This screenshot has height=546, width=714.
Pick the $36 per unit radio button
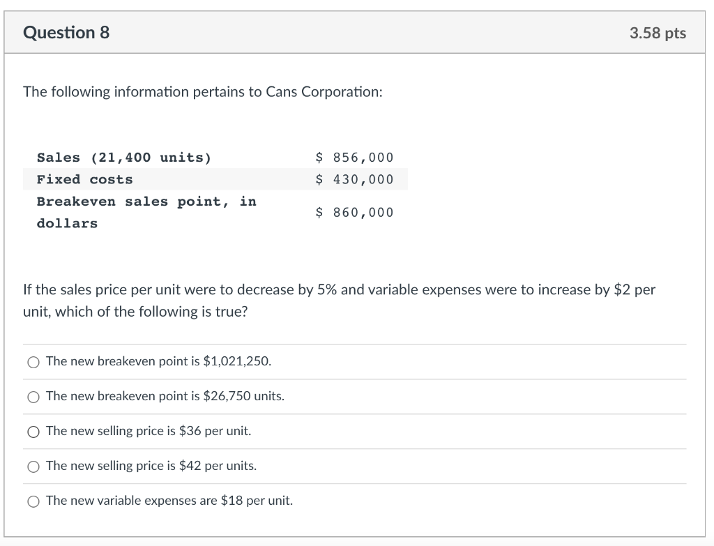pos(33,432)
